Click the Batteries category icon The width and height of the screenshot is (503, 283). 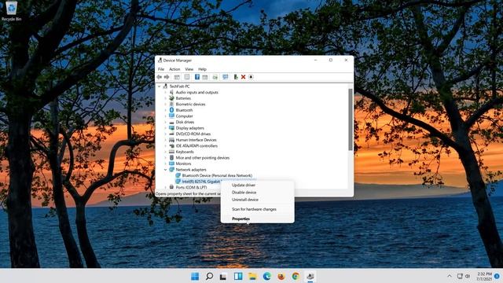[x=171, y=98]
